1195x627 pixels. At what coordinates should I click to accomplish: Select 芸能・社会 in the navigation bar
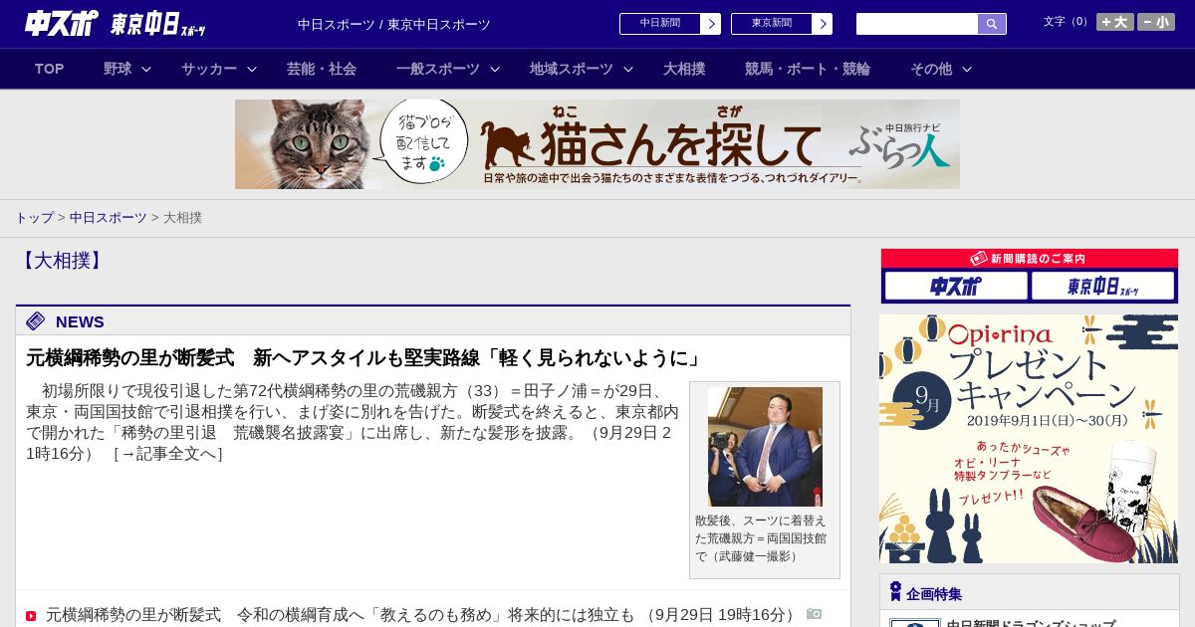pyautogui.click(x=322, y=69)
